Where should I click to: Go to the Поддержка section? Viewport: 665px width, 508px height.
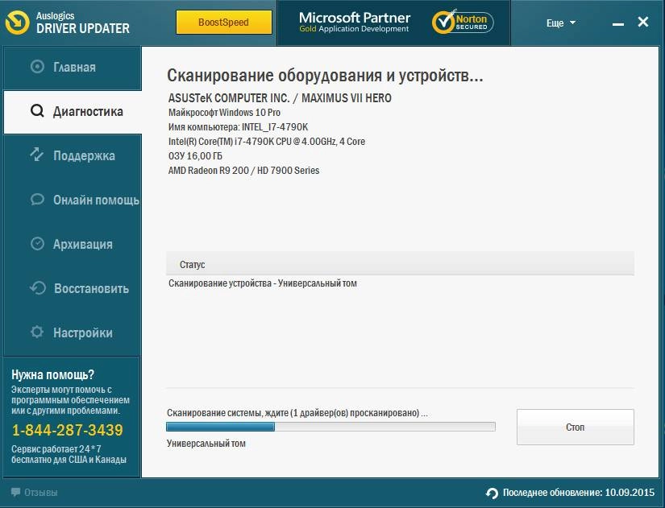(x=72, y=156)
